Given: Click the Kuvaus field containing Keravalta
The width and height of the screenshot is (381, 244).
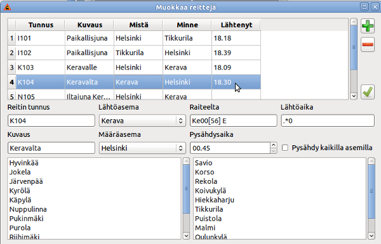Looking at the screenshot, I should tap(51, 148).
